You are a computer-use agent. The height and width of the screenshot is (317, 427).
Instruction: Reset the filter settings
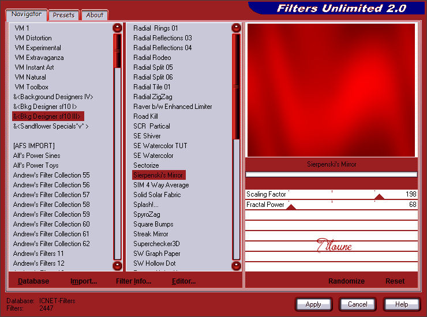(395, 281)
